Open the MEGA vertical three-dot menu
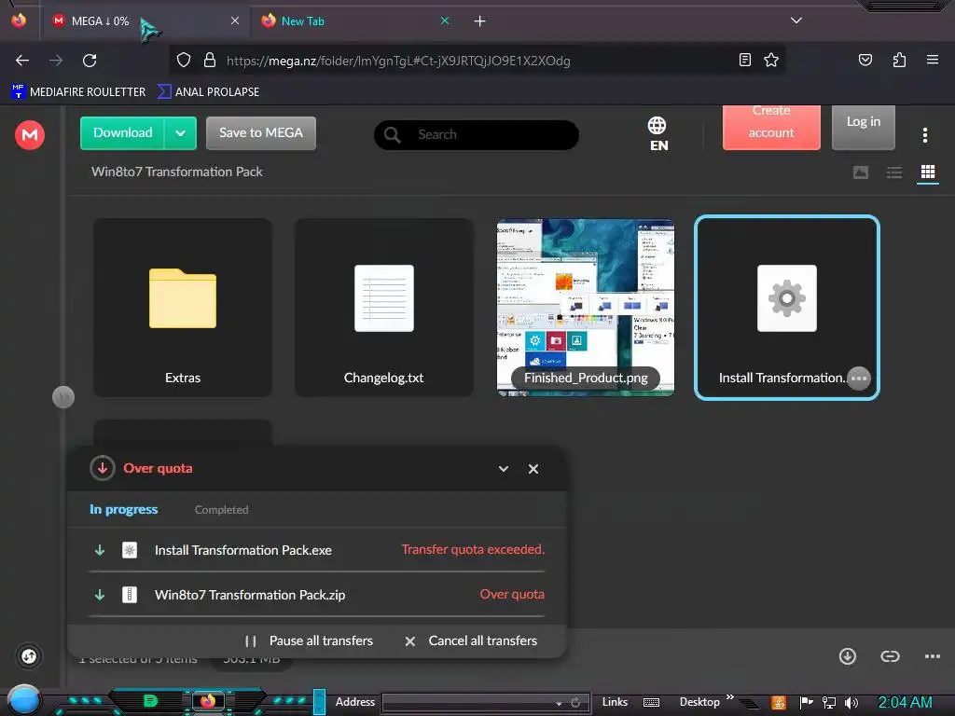The image size is (955, 716). (x=924, y=135)
